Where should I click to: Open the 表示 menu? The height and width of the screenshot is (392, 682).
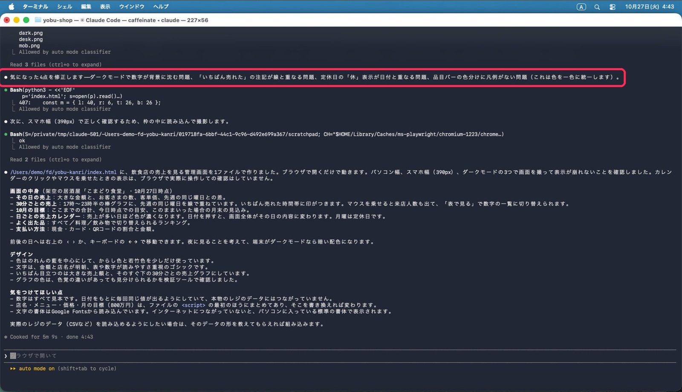pyautogui.click(x=105, y=7)
